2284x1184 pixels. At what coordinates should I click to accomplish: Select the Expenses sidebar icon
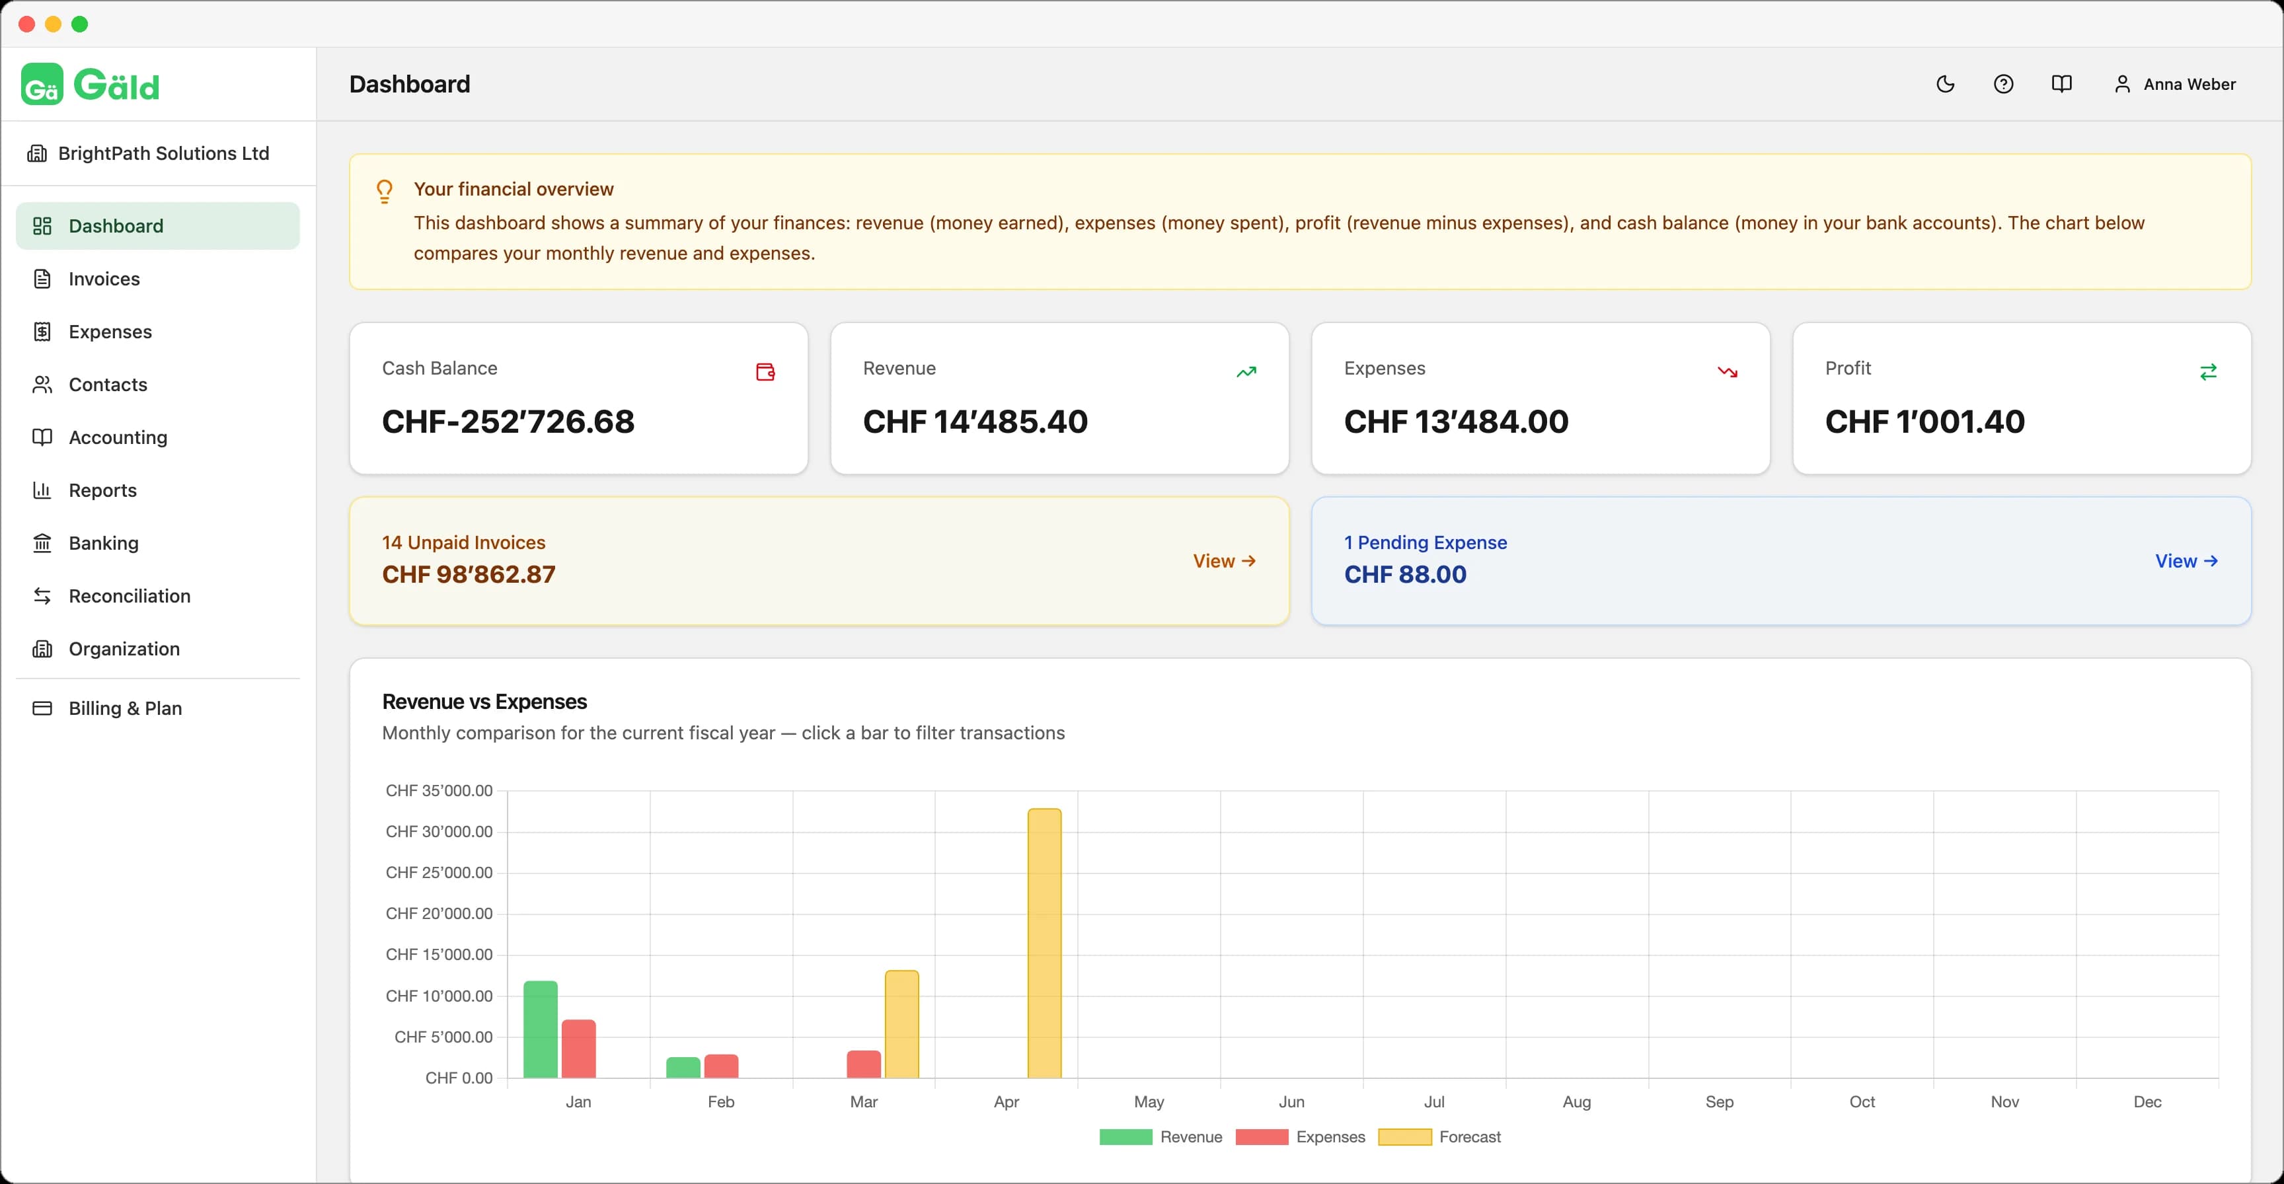42,332
